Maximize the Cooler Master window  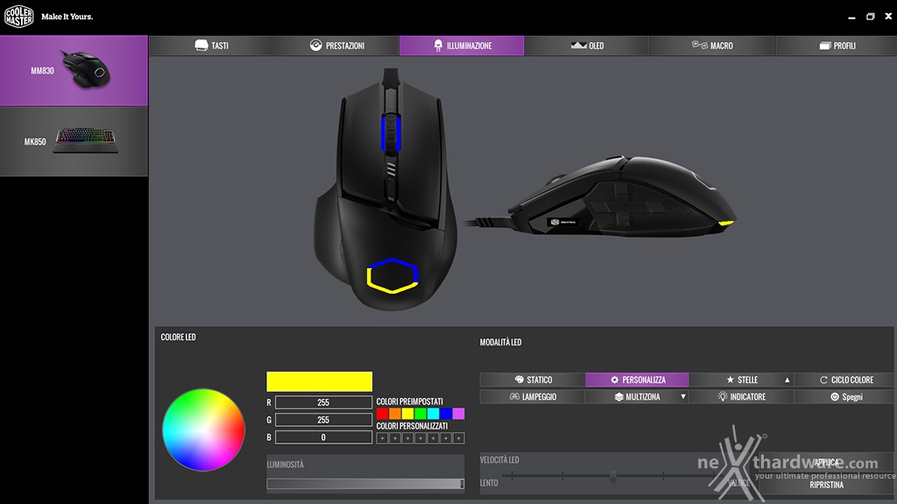pos(870,17)
